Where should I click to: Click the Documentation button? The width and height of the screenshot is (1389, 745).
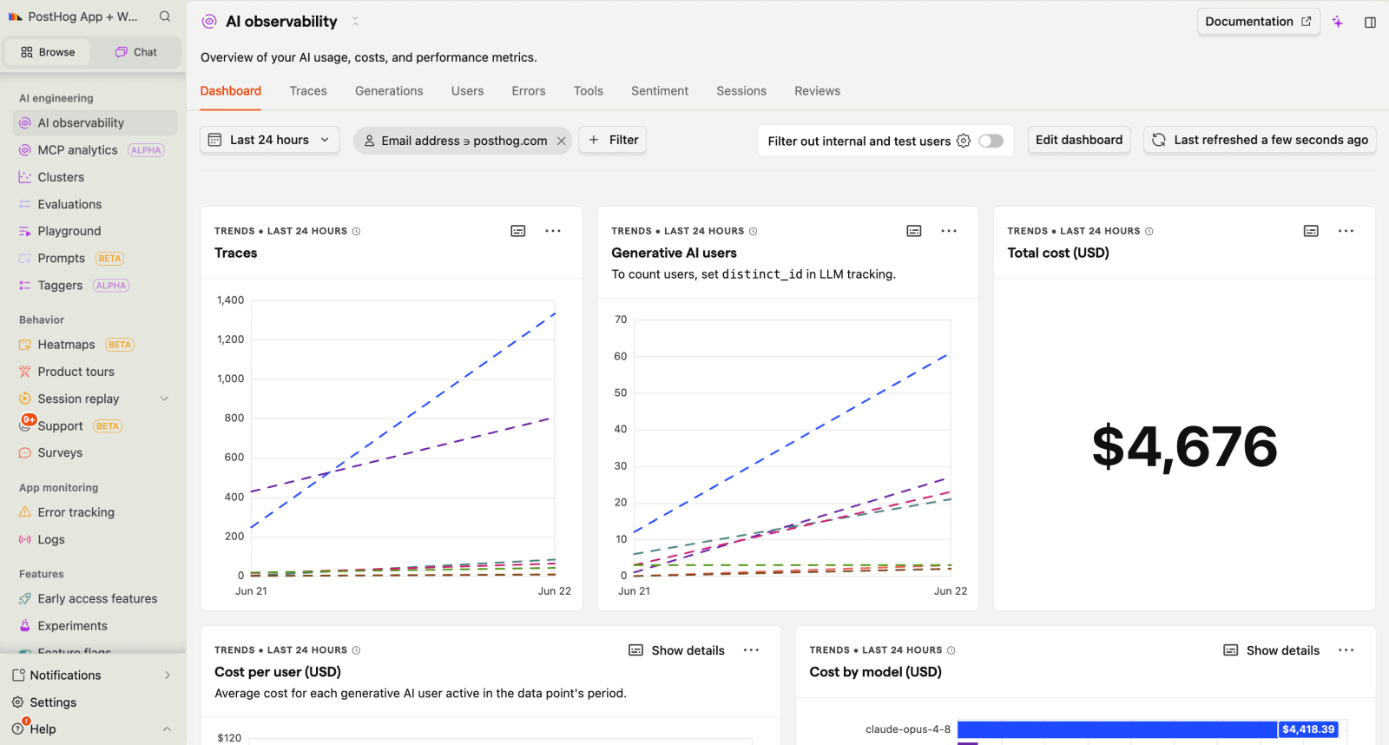click(x=1258, y=22)
